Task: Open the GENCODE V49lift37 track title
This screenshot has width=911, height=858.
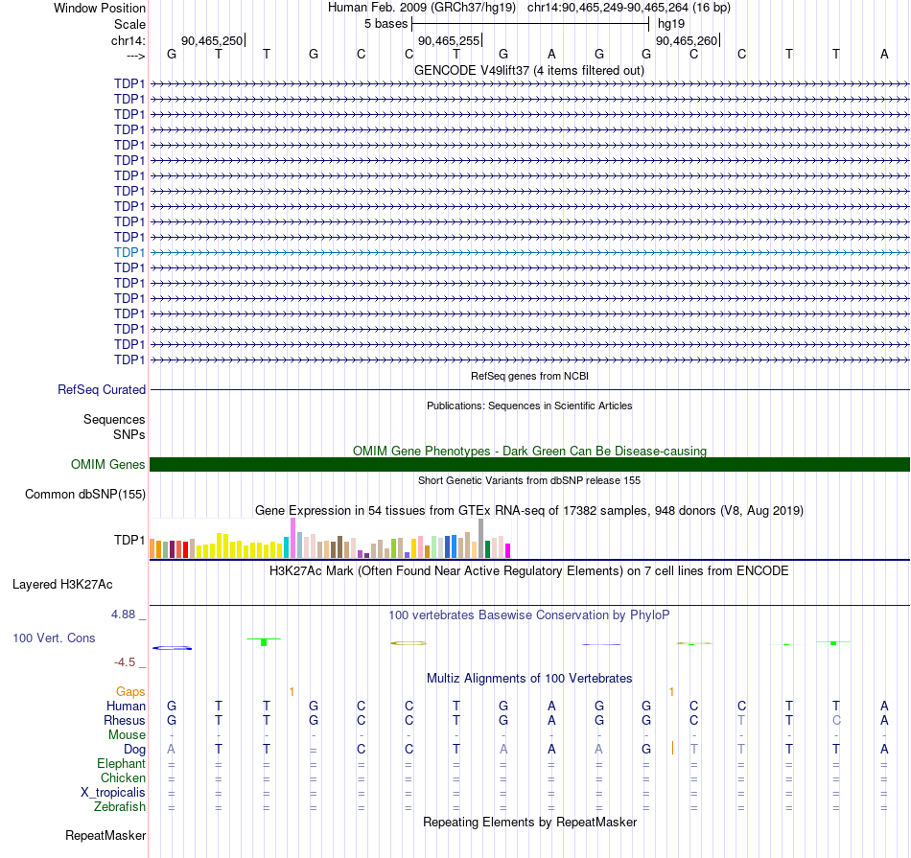Action: (528, 70)
